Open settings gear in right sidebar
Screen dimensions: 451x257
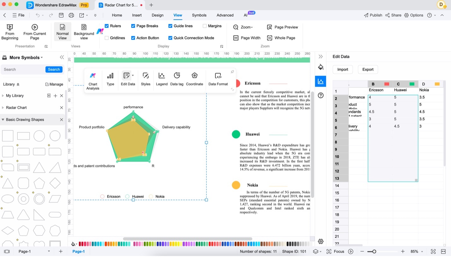321,241
